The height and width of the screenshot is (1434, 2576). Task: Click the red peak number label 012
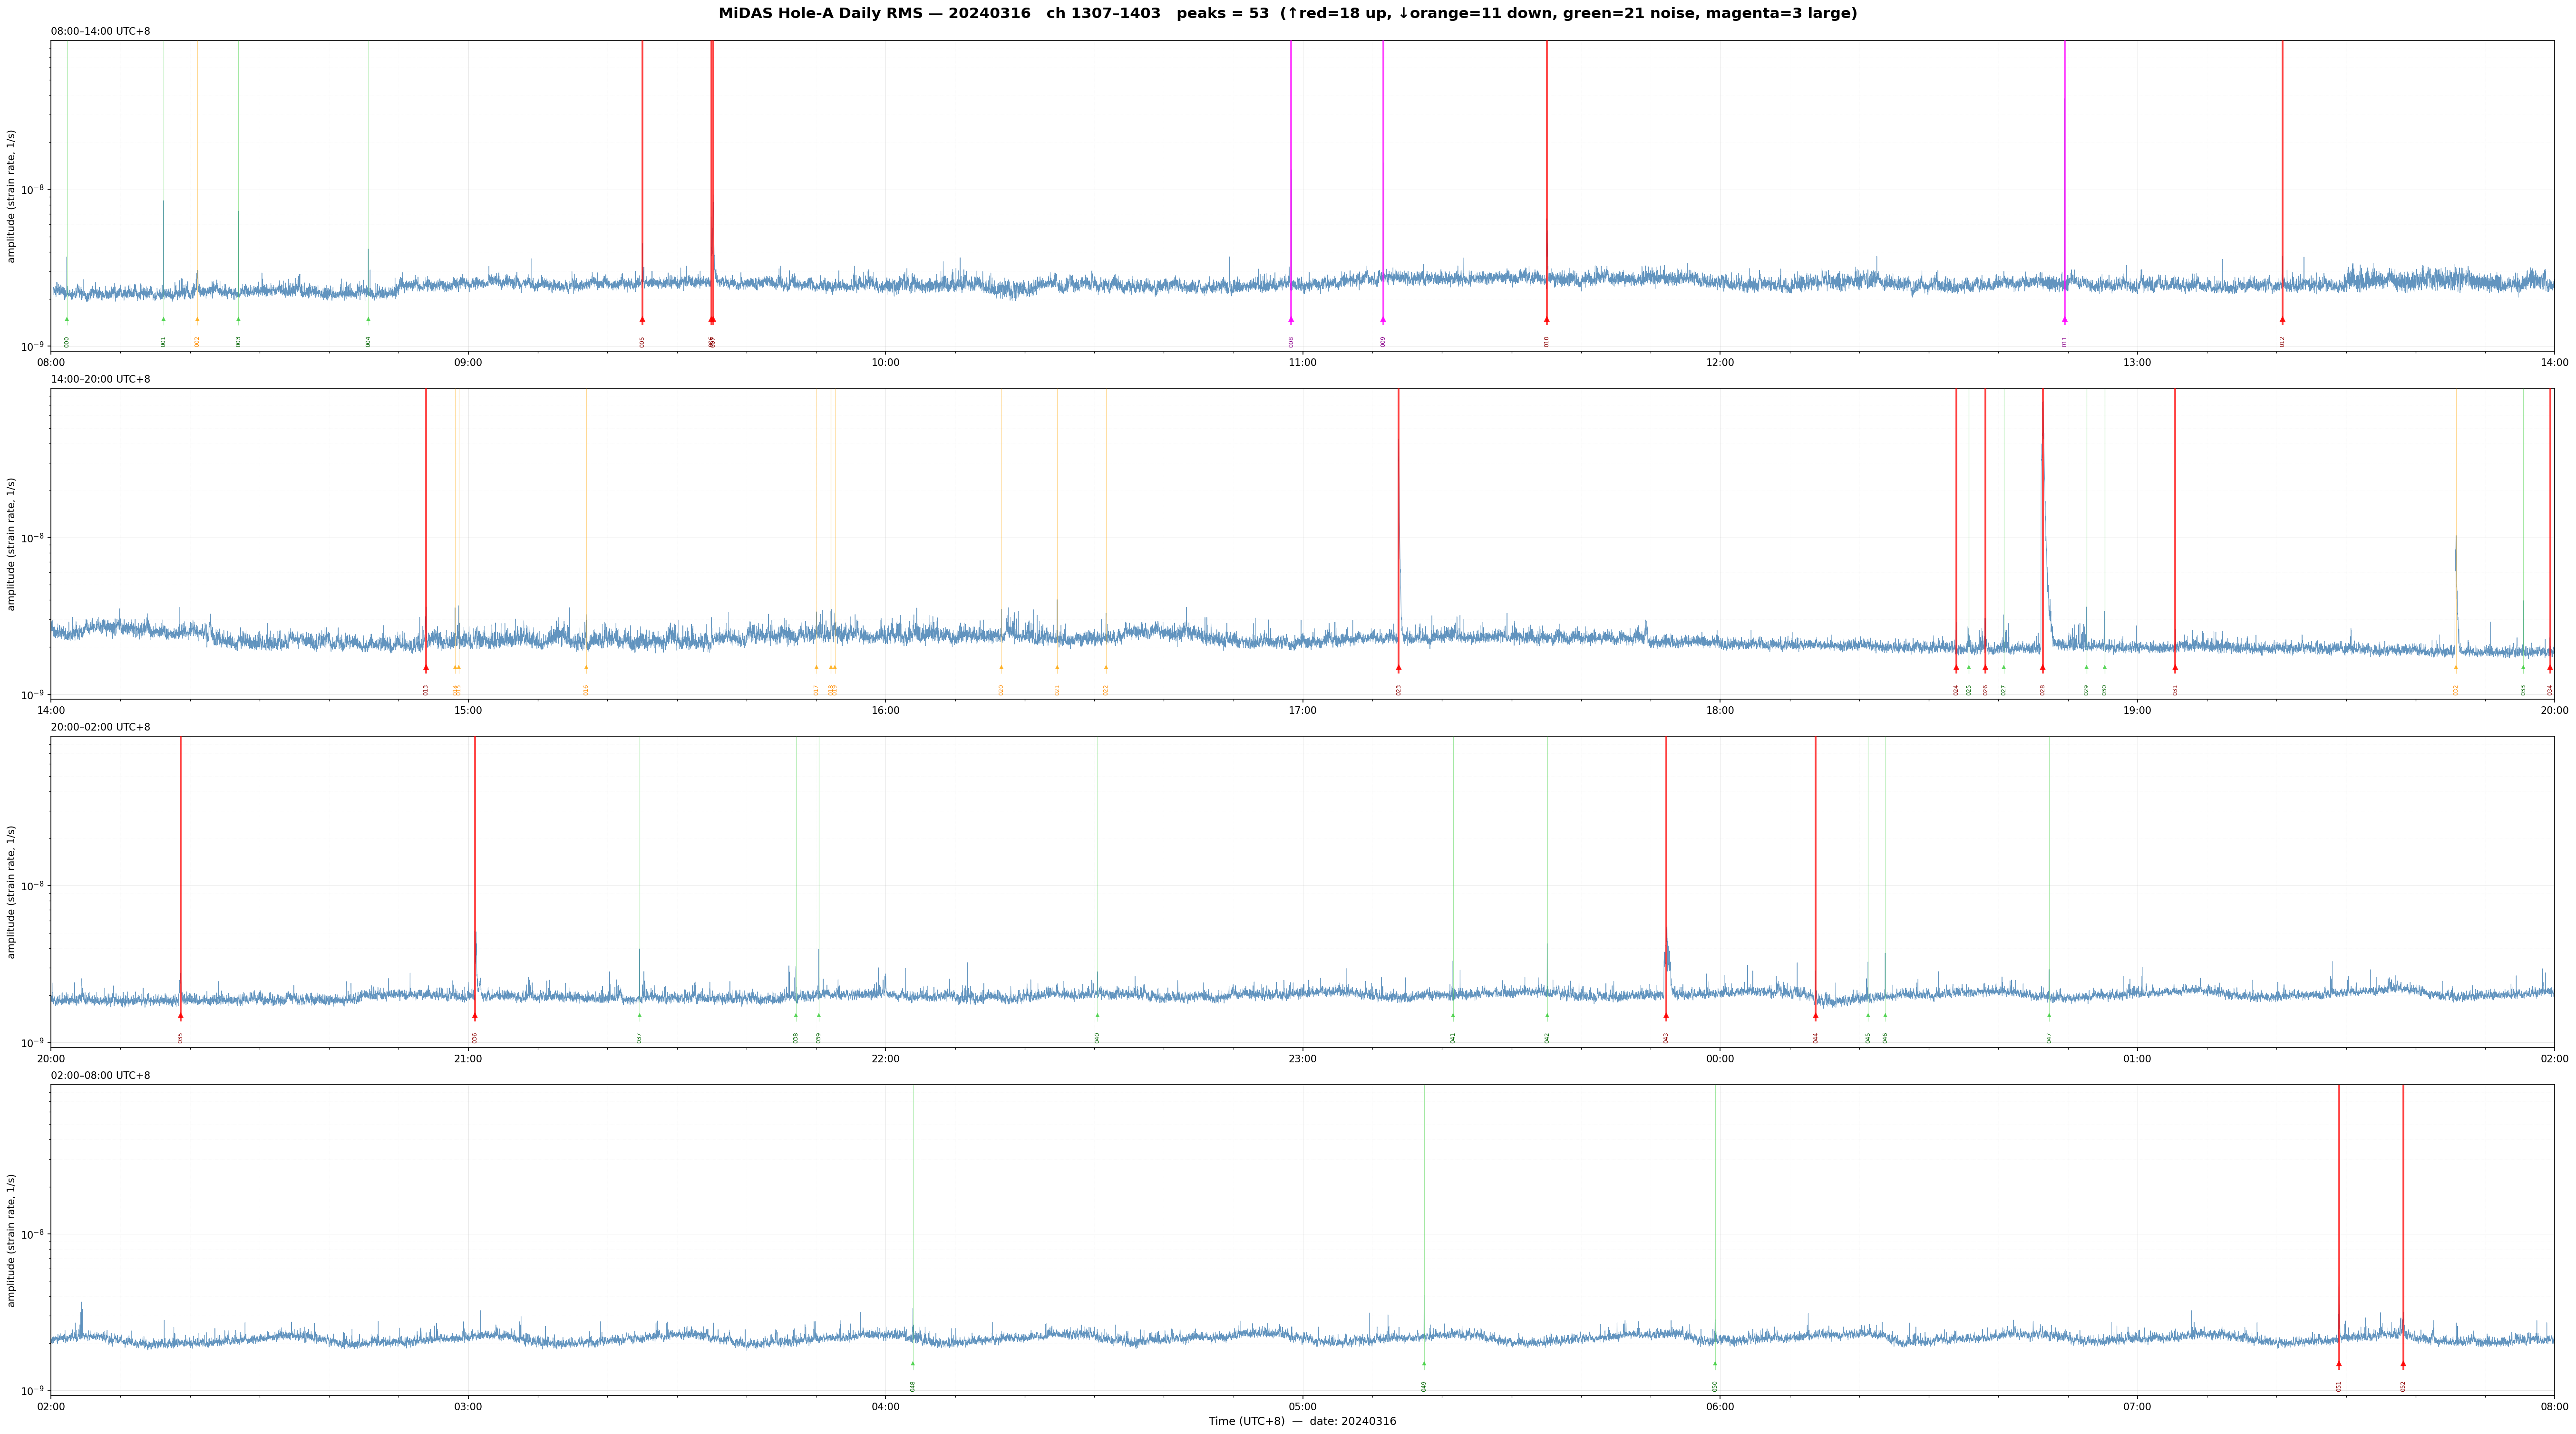2282,342
